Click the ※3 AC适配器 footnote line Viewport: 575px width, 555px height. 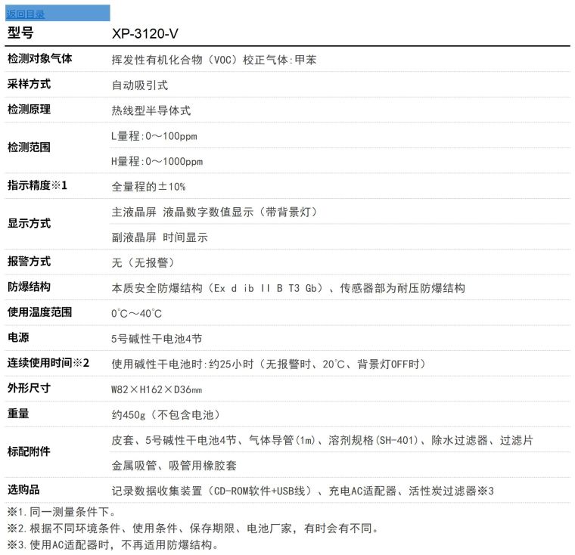(113, 544)
